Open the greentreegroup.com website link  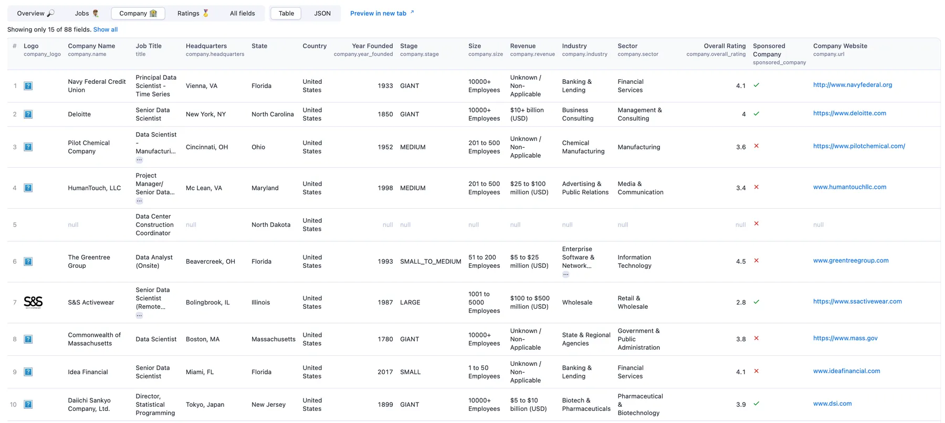(851, 261)
